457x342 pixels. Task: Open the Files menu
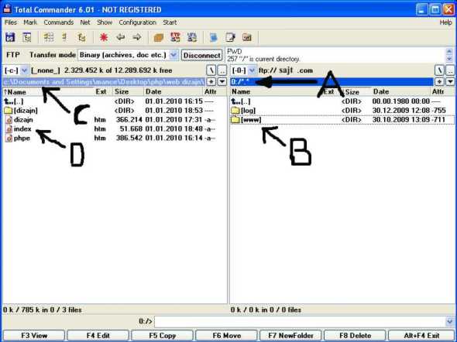[11, 22]
